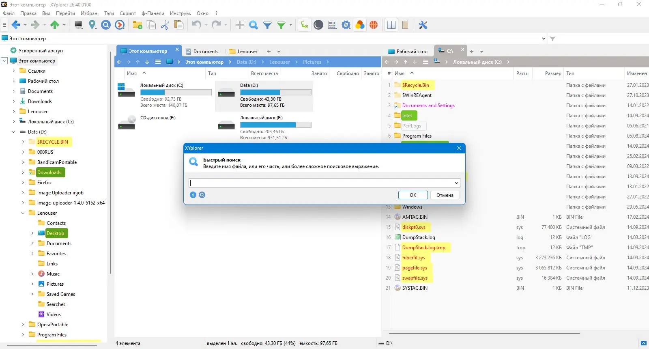This screenshot has height=349, width=649.
Task: Expand the Локальный диск (C:) tree node
Action: click(14, 122)
